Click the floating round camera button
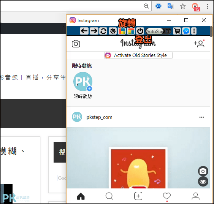 tap(203, 171)
